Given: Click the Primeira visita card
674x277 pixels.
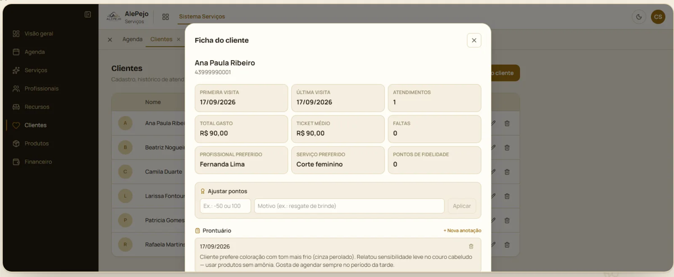Looking at the screenshot, I should [241, 98].
